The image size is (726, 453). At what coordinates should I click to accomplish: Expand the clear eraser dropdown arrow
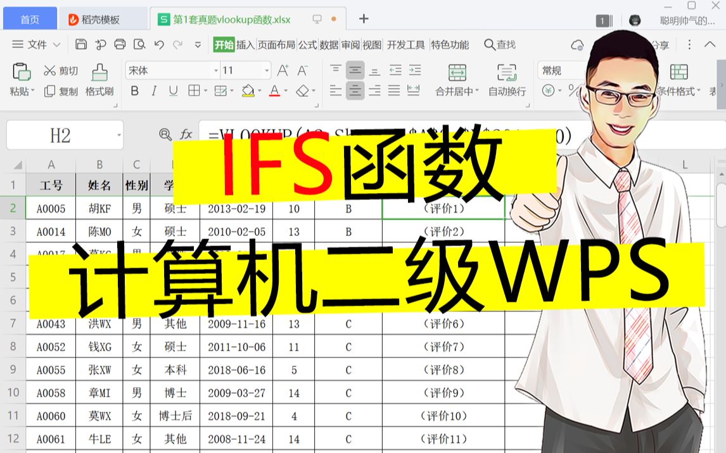pyautogui.click(x=314, y=91)
